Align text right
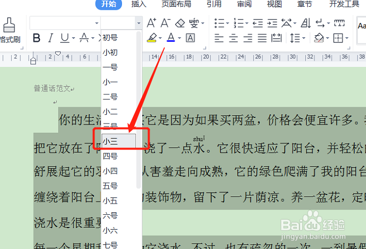 (x=248, y=38)
